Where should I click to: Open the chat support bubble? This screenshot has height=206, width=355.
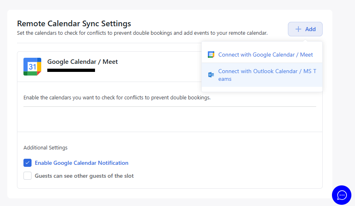[x=342, y=195]
